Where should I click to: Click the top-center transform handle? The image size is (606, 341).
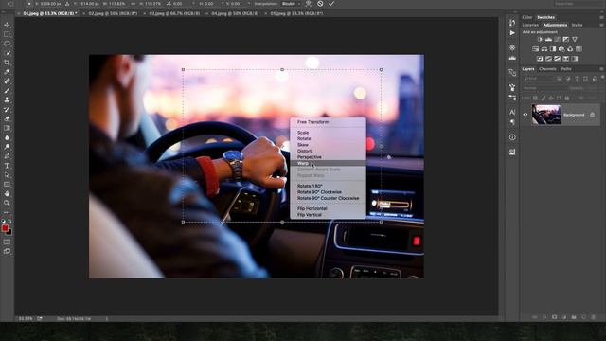(282, 69)
